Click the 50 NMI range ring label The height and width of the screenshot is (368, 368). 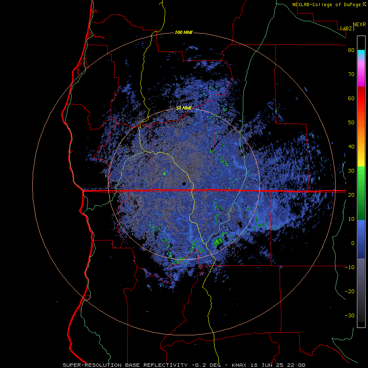point(184,108)
